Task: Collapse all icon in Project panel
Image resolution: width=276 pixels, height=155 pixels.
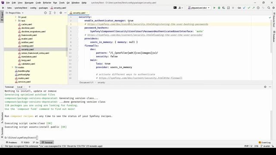Action: coord(55,13)
